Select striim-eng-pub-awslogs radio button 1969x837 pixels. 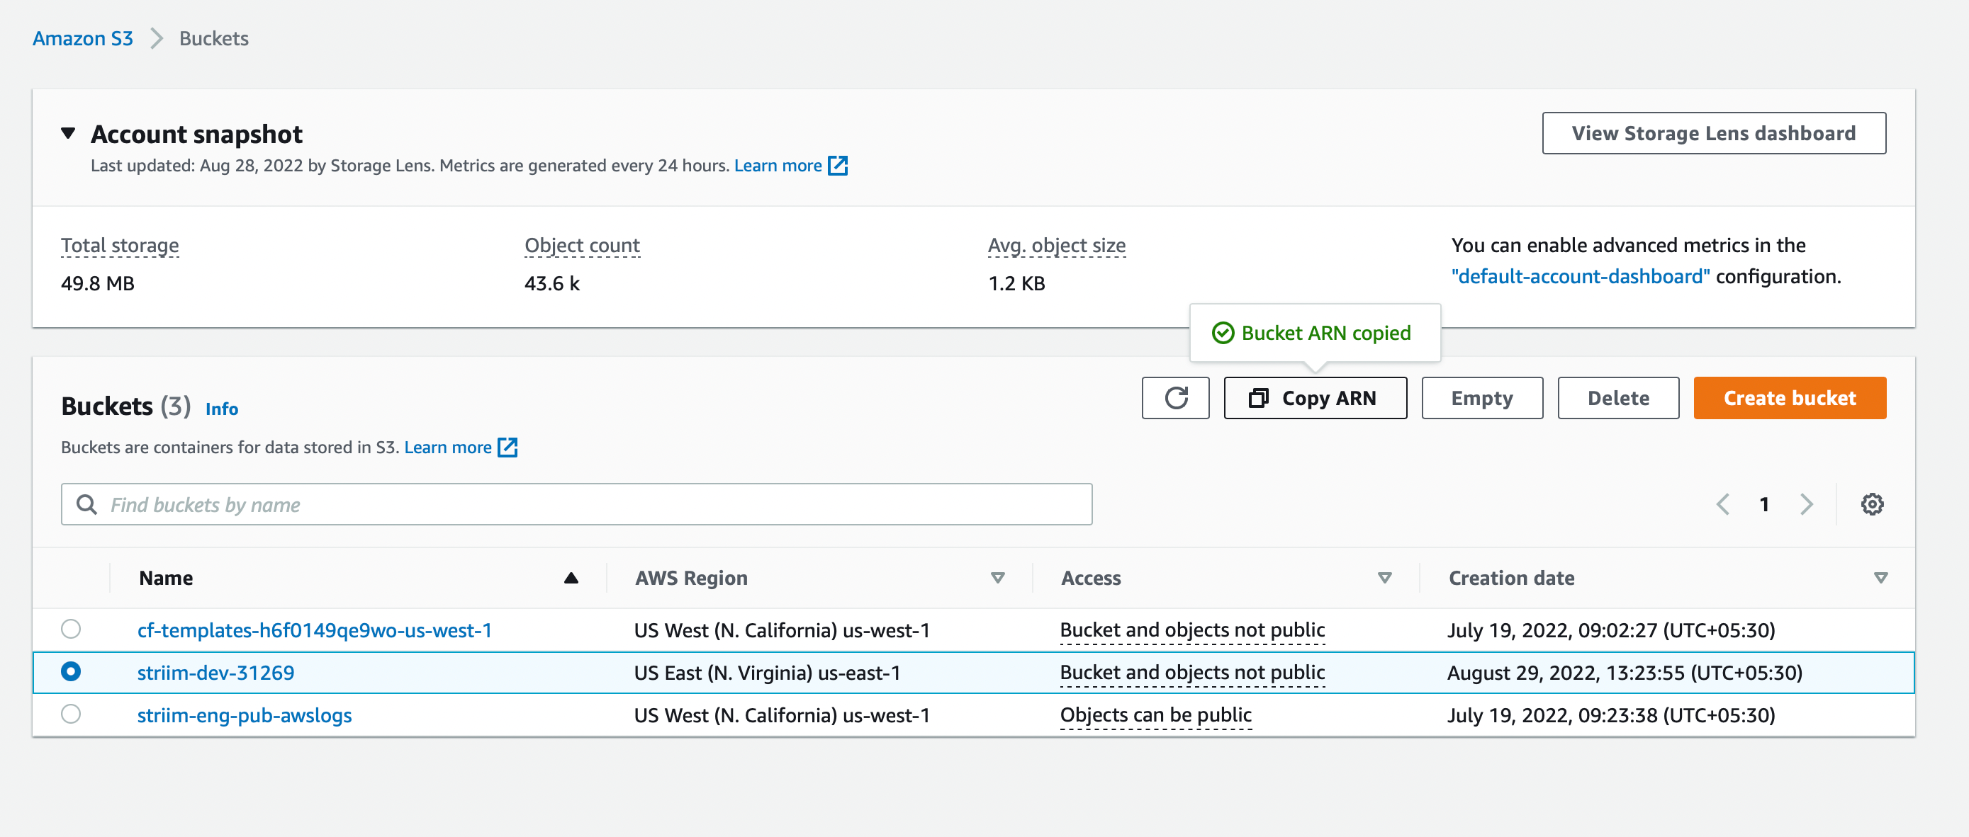pyautogui.click(x=71, y=714)
